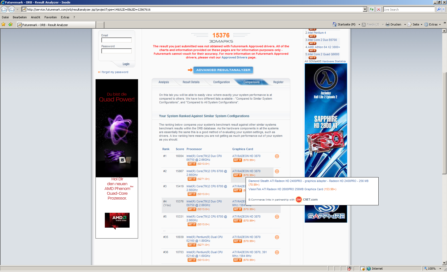The height and width of the screenshot is (272, 447).
Task: Open a new blank browser tab
Action: point(100,25)
